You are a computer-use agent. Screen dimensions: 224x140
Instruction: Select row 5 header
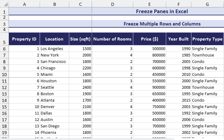click(x=4, y=39)
